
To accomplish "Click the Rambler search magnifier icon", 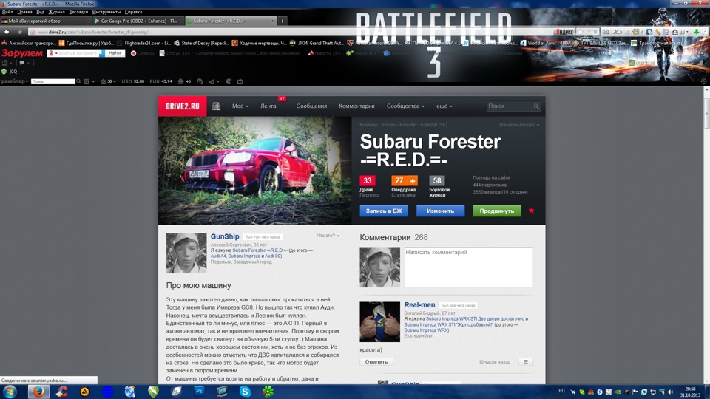I will (79, 81).
